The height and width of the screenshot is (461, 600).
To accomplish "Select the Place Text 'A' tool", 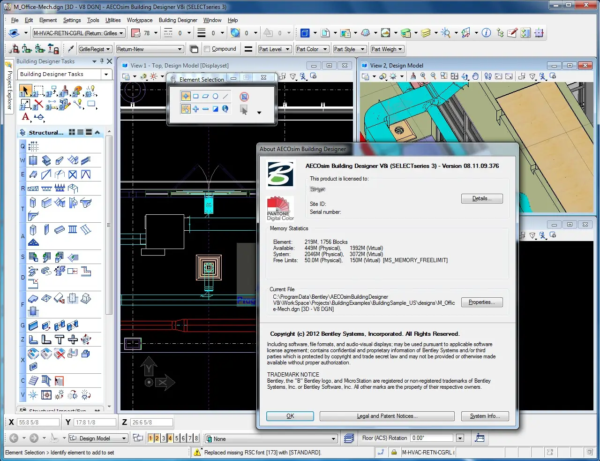I will click(25, 116).
